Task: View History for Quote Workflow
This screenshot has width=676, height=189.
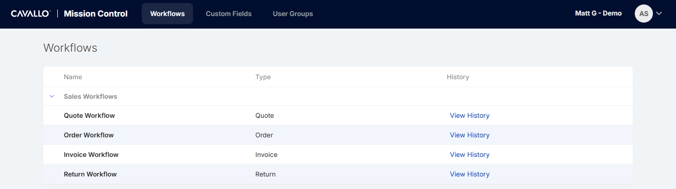Action: [469, 115]
